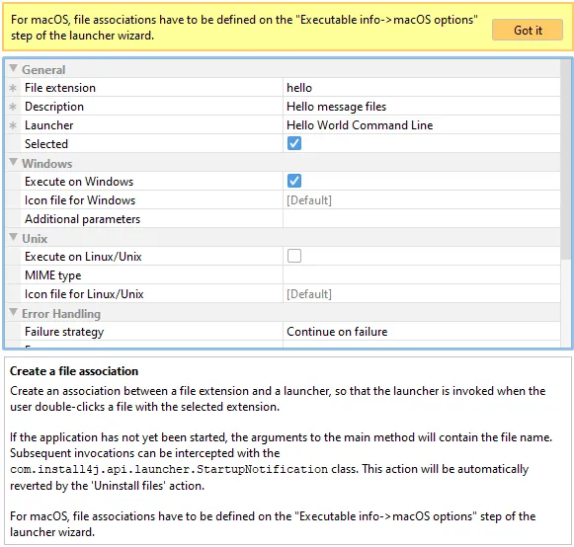
Task: Collapse the Unix section
Action: coord(13,237)
